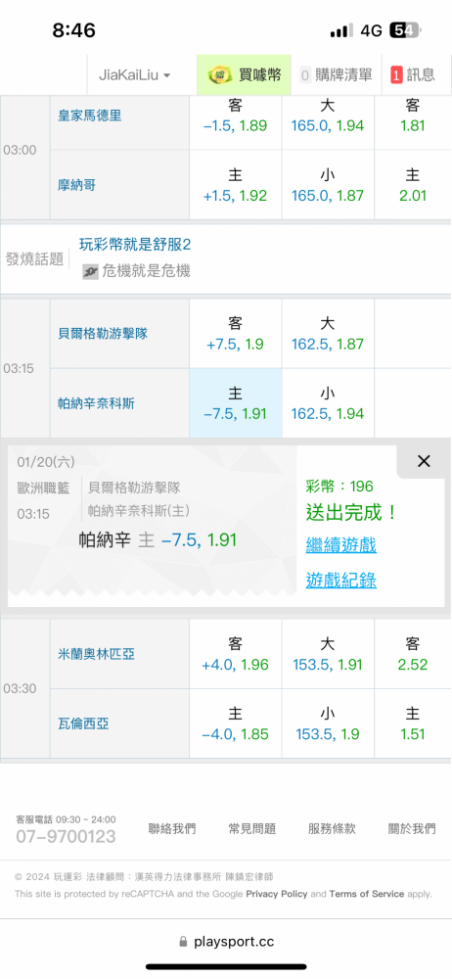Select 主 1.51 moneyline odds
The width and height of the screenshot is (452, 979).
[x=413, y=723]
